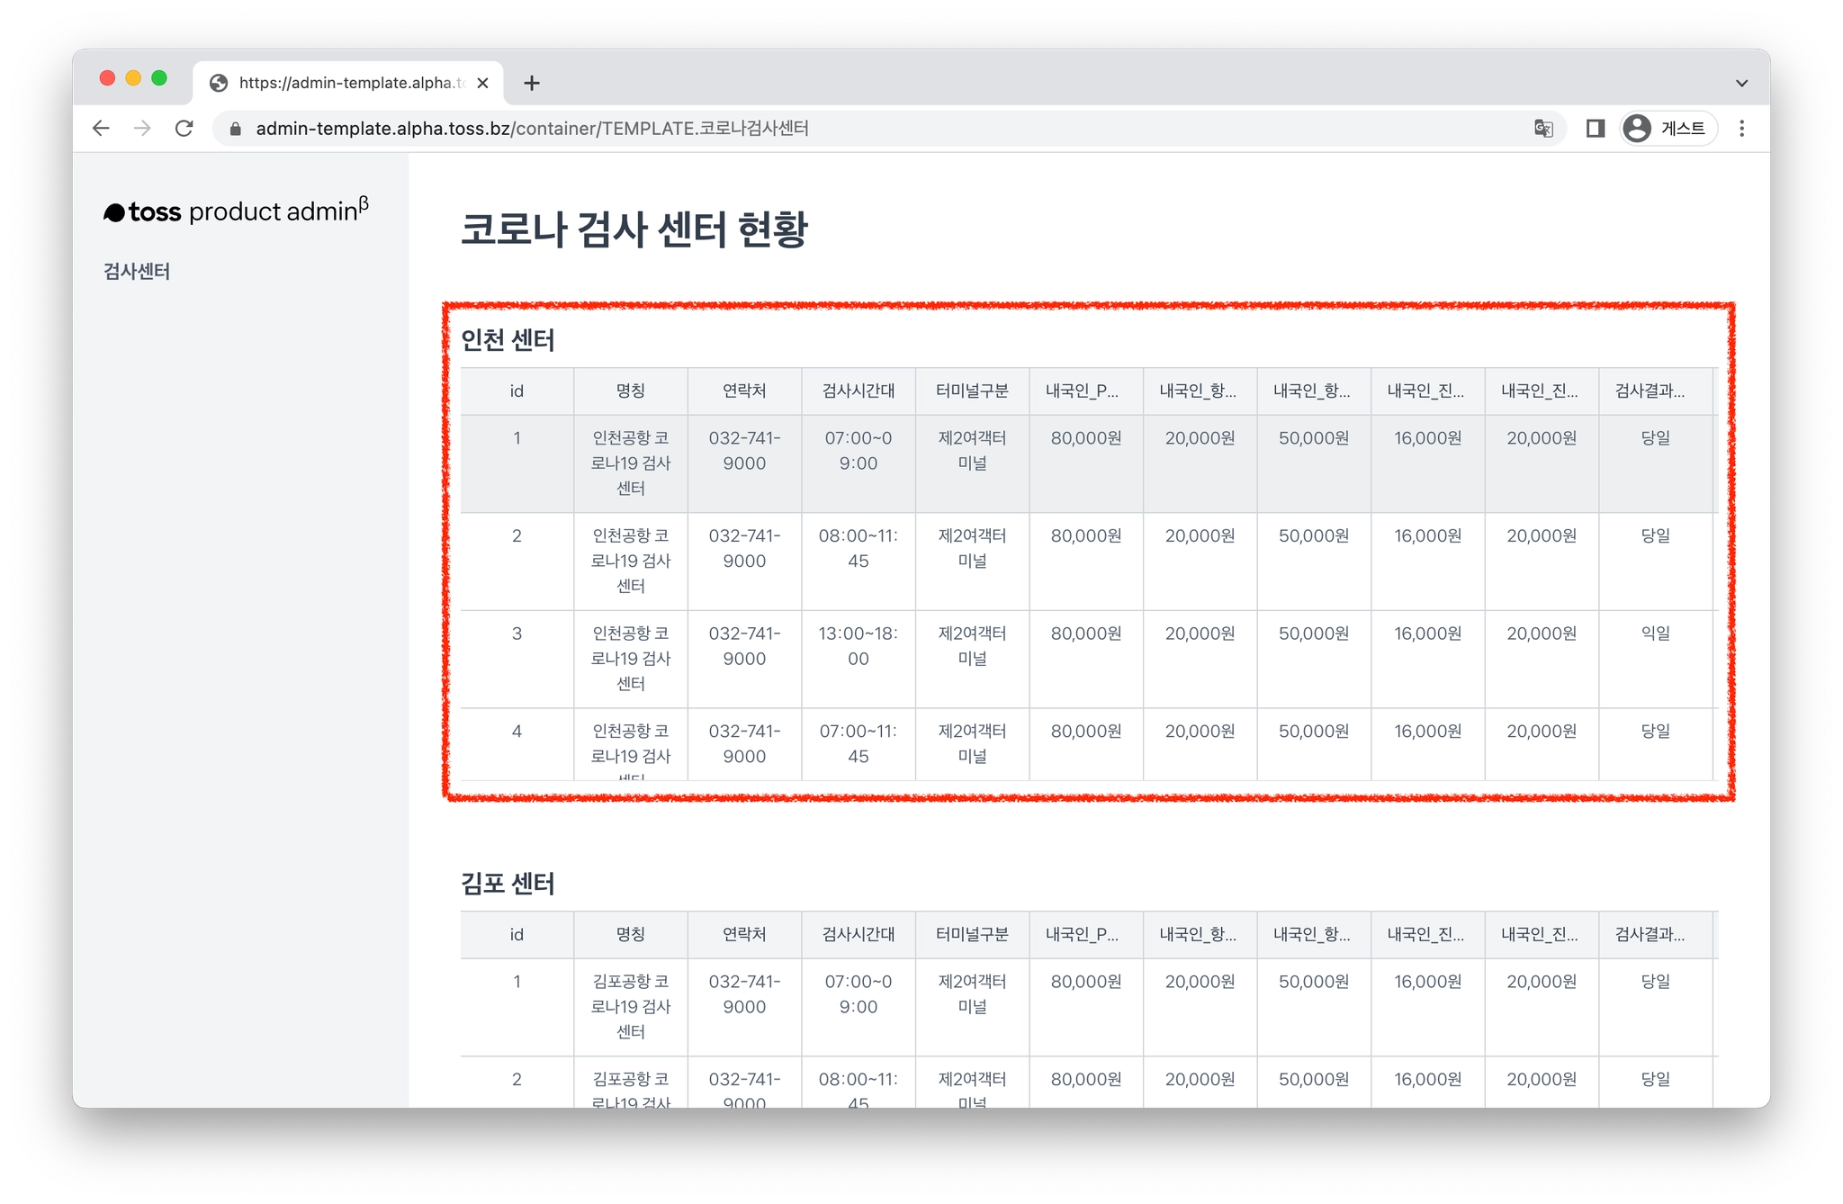This screenshot has height=1204, width=1843.
Task: Open the 게스트 profile button
Action: click(1668, 129)
